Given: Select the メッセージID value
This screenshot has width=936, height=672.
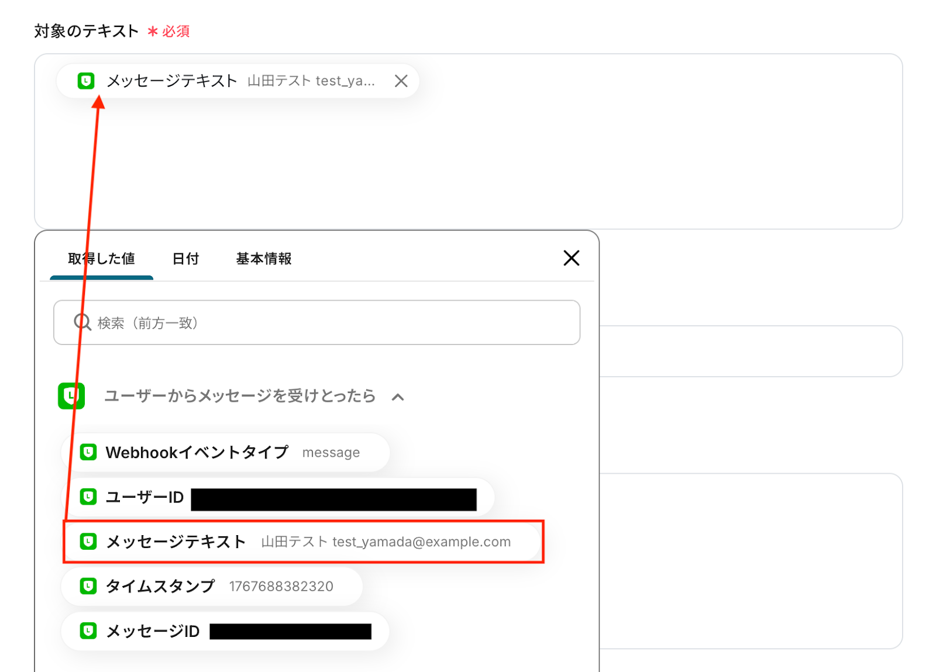Looking at the screenshot, I should pos(225,631).
